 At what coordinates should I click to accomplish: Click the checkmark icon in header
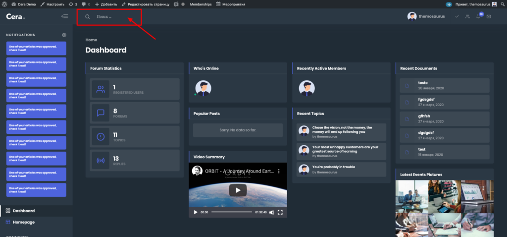click(457, 16)
